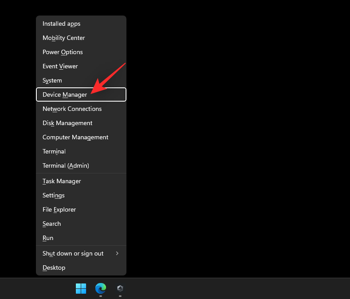Open Power Options
Viewport: 350px width, 299px height.
[x=63, y=52]
